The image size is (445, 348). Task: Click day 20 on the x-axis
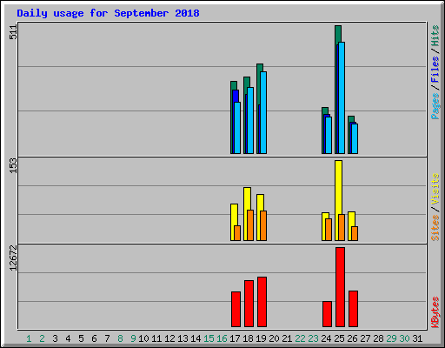pos(274,338)
